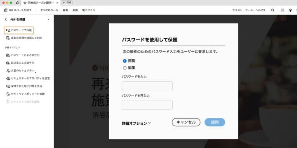297x148 pixels.
Task: Choose 保護された電子封筒を作成
Action: [x=24, y=86]
